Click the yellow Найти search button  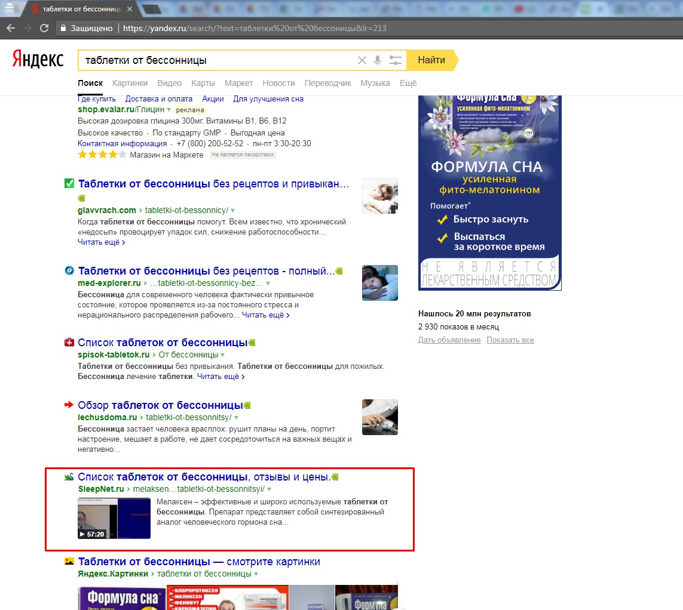point(431,60)
